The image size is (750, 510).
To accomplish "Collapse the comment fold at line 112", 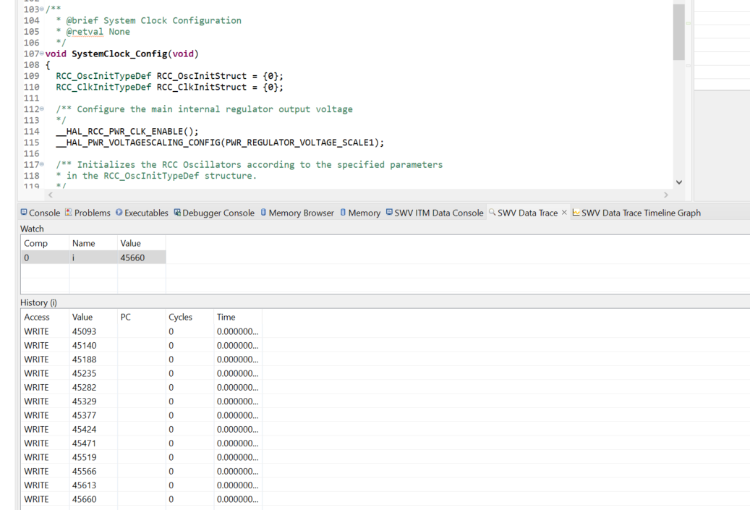I will pos(43,109).
